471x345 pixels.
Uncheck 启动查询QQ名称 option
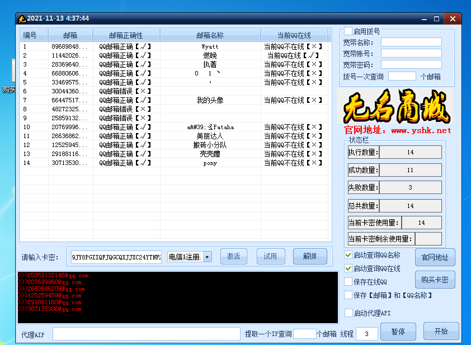pos(348,255)
